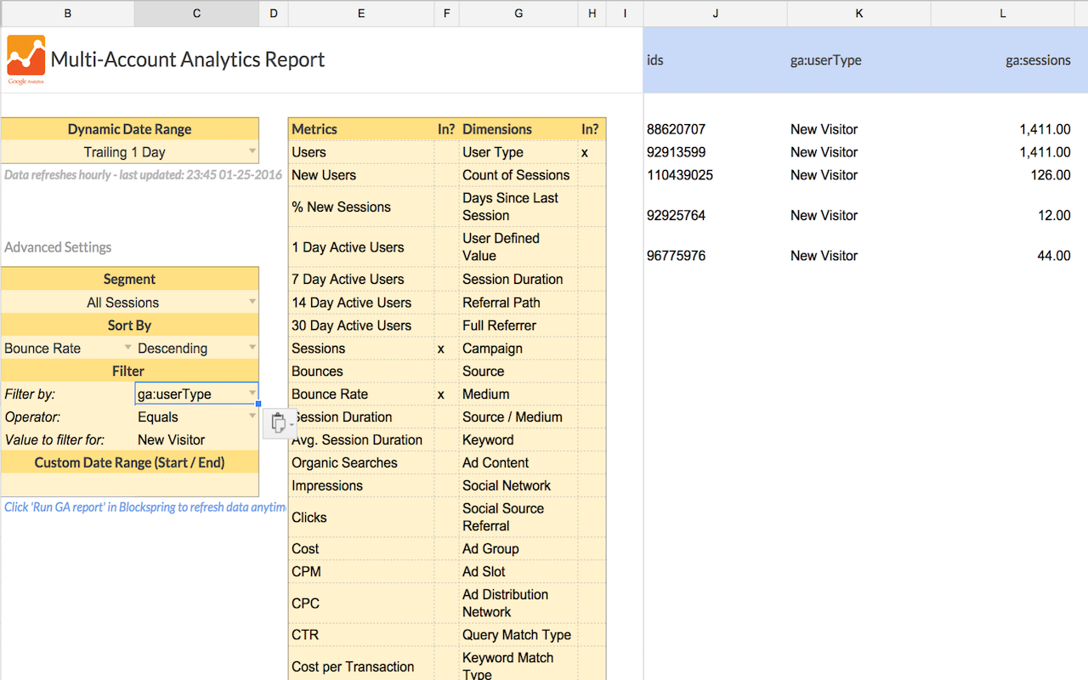Viewport: 1088px width, 680px height.
Task: Open the Equals operator dropdown
Action: 250,416
